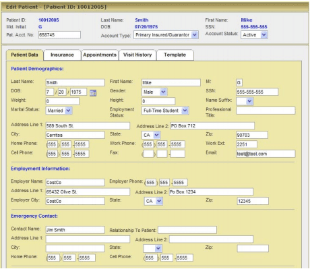310x269 pixels.
Task: Click the Patient Demographics heading
Action: (37, 69)
